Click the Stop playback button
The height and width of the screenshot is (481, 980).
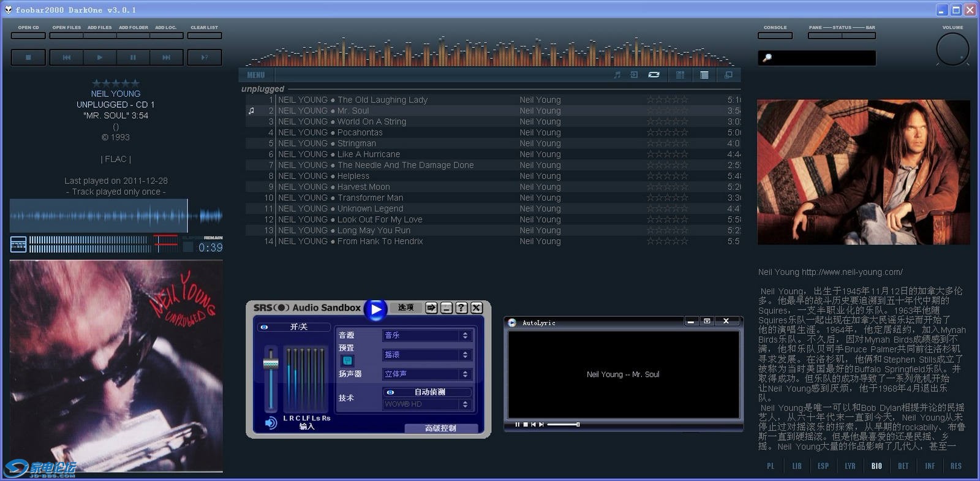coord(28,57)
